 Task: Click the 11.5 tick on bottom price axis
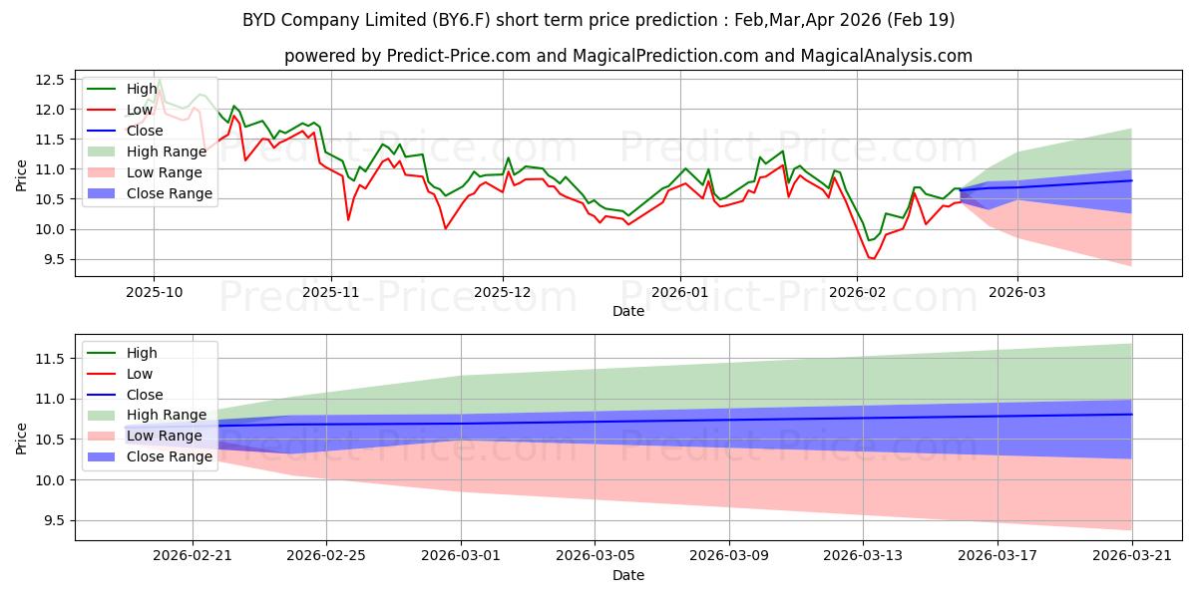pyautogui.click(x=51, y=359)
